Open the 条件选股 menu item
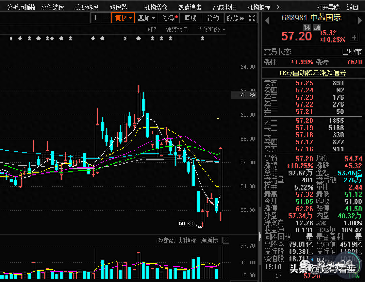The height and width of the screenshot is (282, 365). pos(52,7)
